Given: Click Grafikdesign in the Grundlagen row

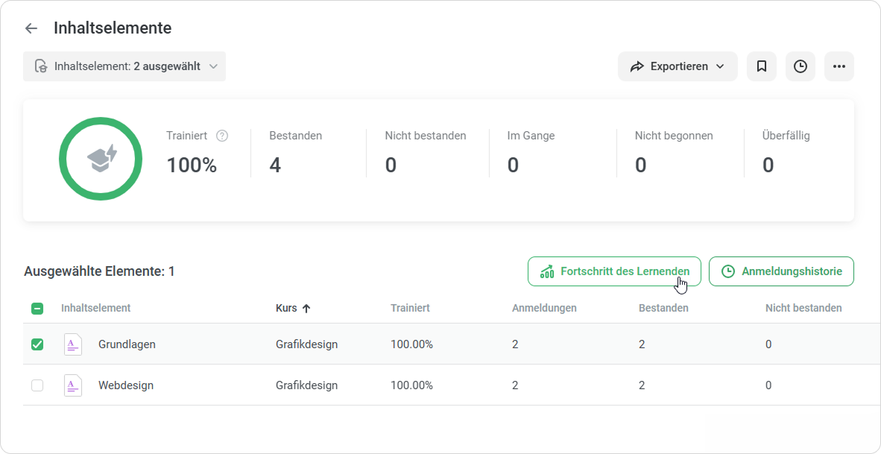Looking at the screenshot, I should (307, 344).
